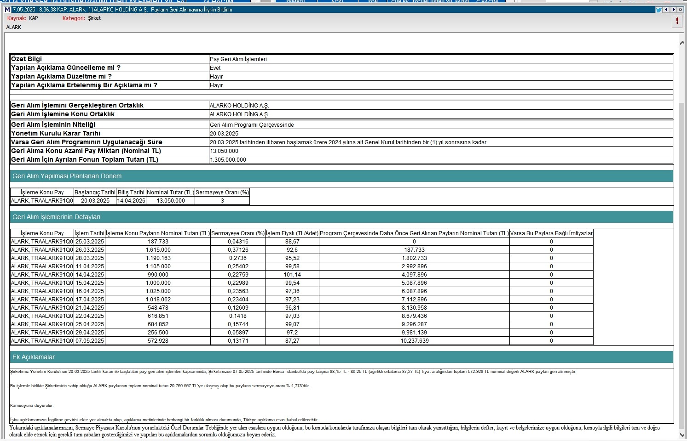This screenshot has width=687, height=441.
Task: Click the nominal amount 187.733 on the 25.03.2025 row
Action: pos(158,242)
